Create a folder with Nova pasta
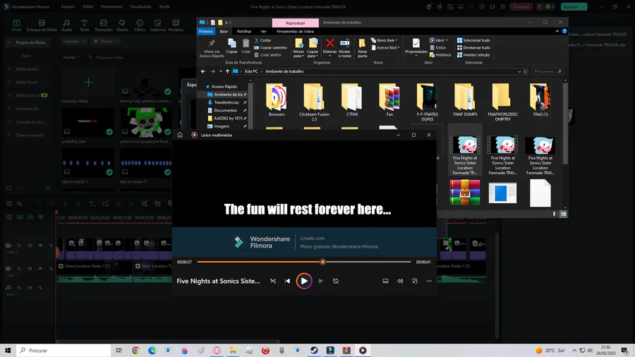The width and height of the screenshot is (635, 357). [363, 48]
